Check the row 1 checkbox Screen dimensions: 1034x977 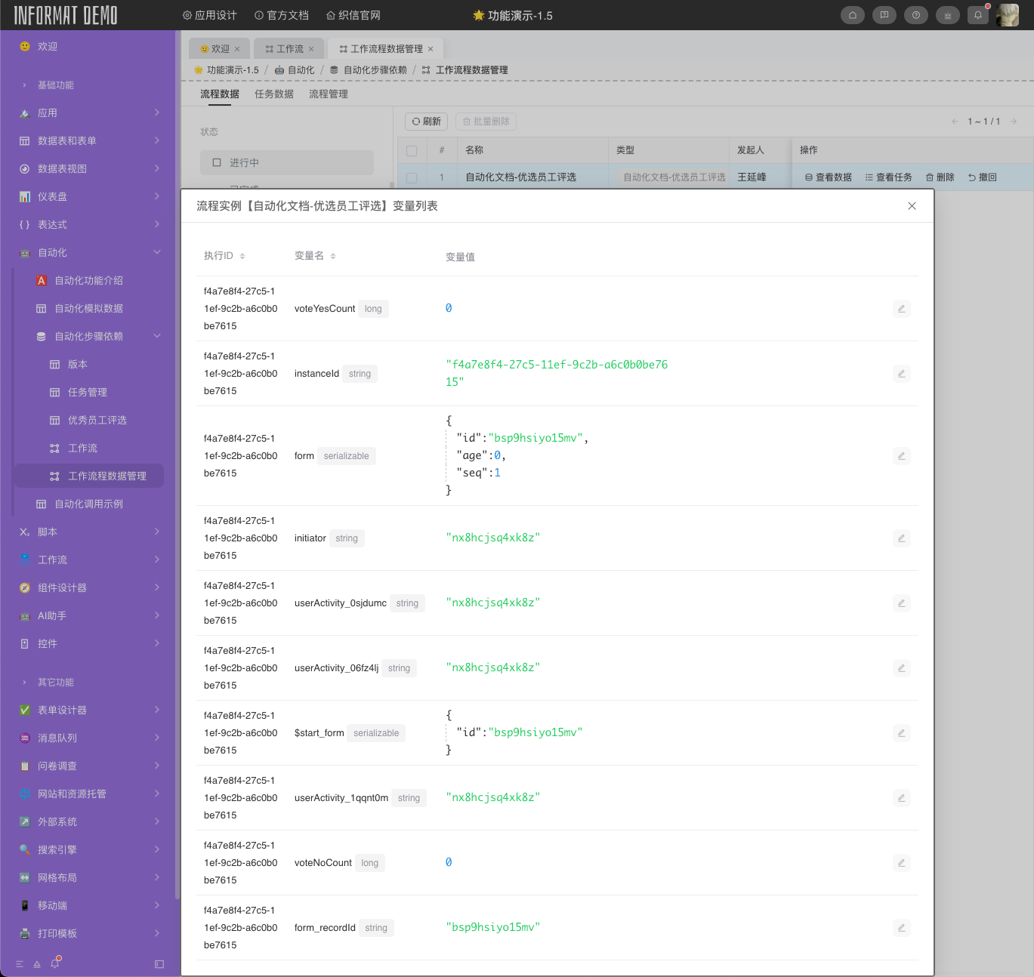[x=412, y=177]
